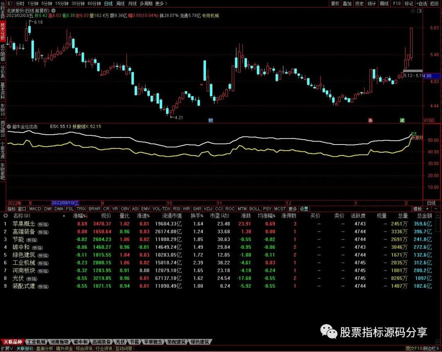Select the VOL-TDX indicator

click(161, 209)
